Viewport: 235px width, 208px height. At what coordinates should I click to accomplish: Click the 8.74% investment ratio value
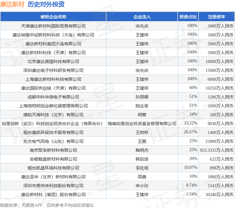tap(191, 185)
